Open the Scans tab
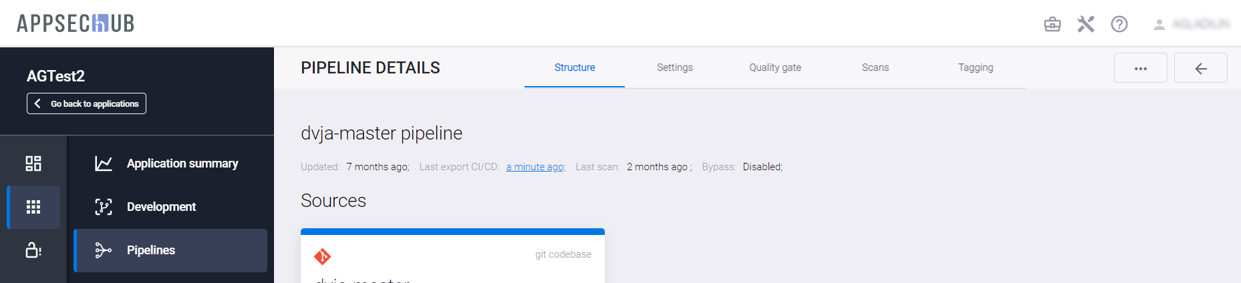1241x283 pixels. coord(875,67)
